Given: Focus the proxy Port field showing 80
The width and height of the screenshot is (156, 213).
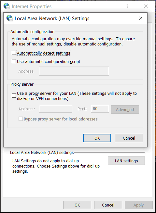Looking at the screenshot, I should point(100,109).
